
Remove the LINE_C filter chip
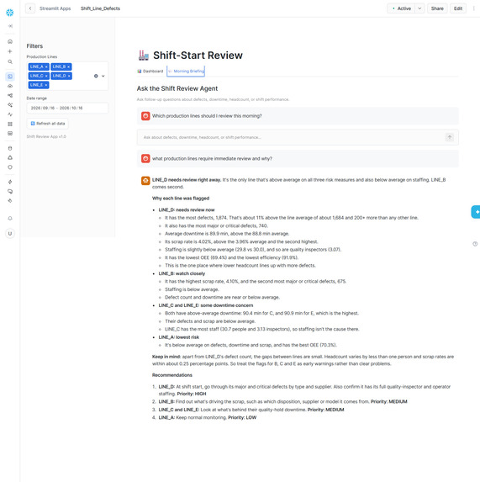tap(46, 76)
